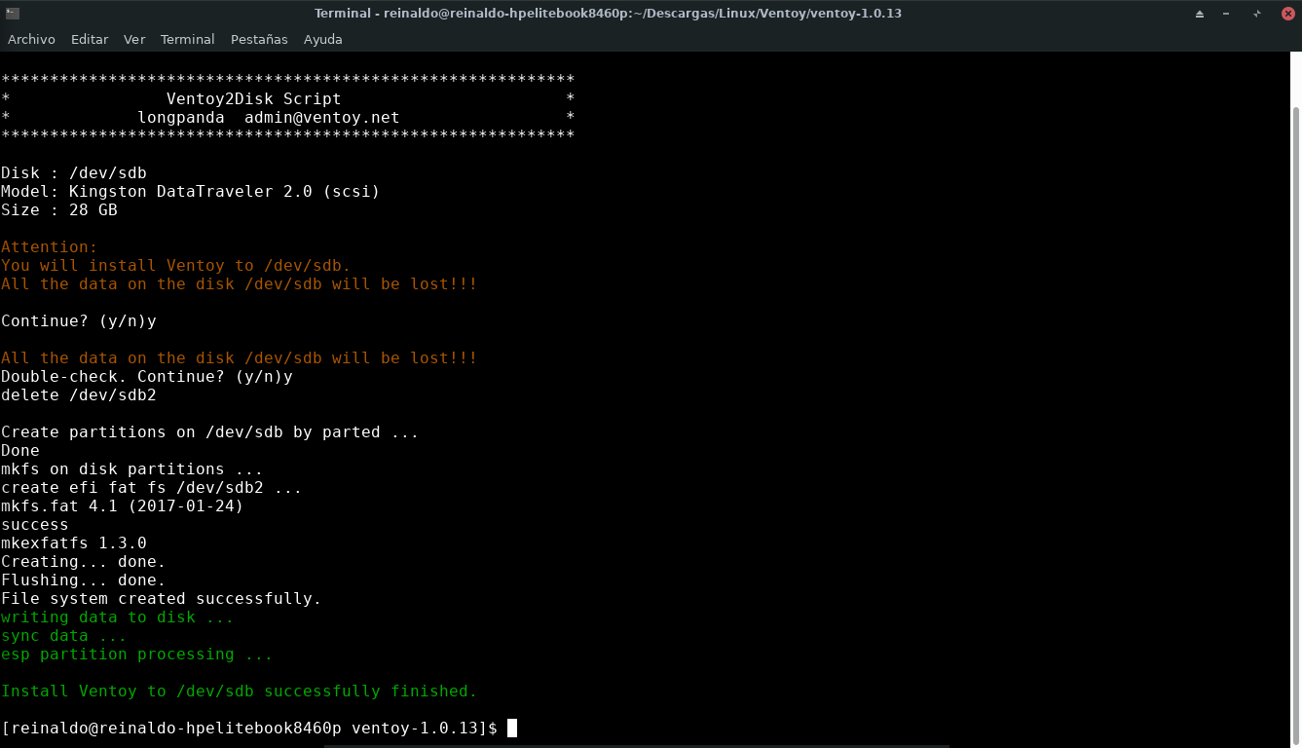This screenshot has width=1302, height=748.
Task: Click the shell prompt cursor
Action: [x=512, y=729]
